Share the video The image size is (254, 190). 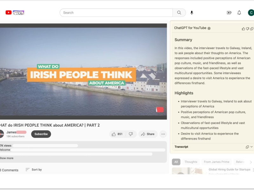click(148, 134)
